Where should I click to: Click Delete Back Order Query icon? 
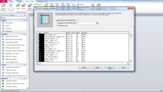[x=3, y=39]
